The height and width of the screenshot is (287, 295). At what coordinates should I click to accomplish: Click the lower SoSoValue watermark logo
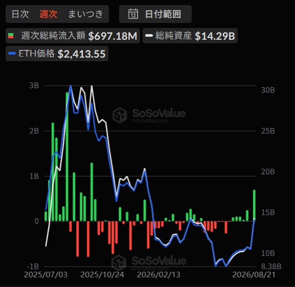[119, 263]
